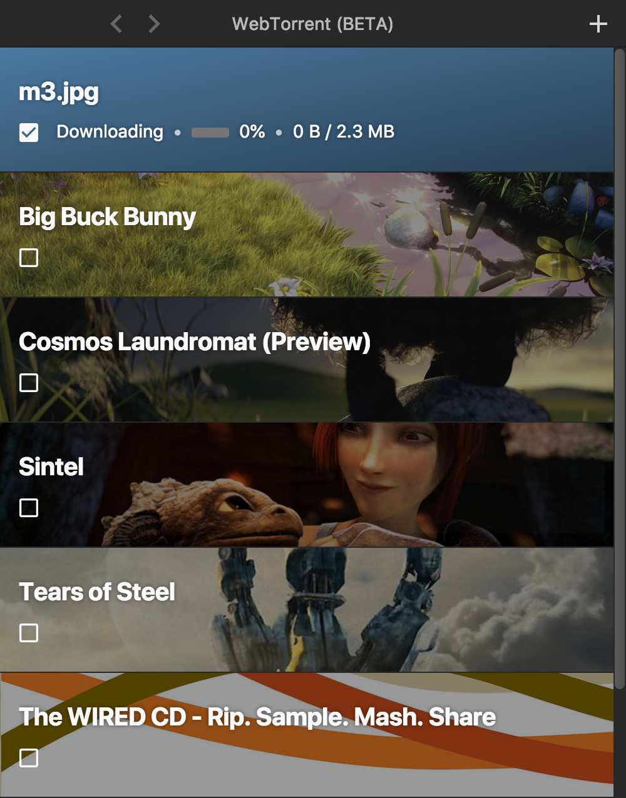Click the forward navigation arrow
This screenshot has height=798, width=626.
click(x=154, y=24)
